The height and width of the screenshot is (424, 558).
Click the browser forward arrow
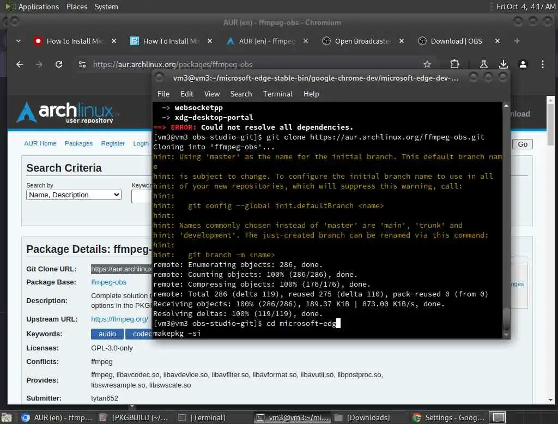click(39, 64)
